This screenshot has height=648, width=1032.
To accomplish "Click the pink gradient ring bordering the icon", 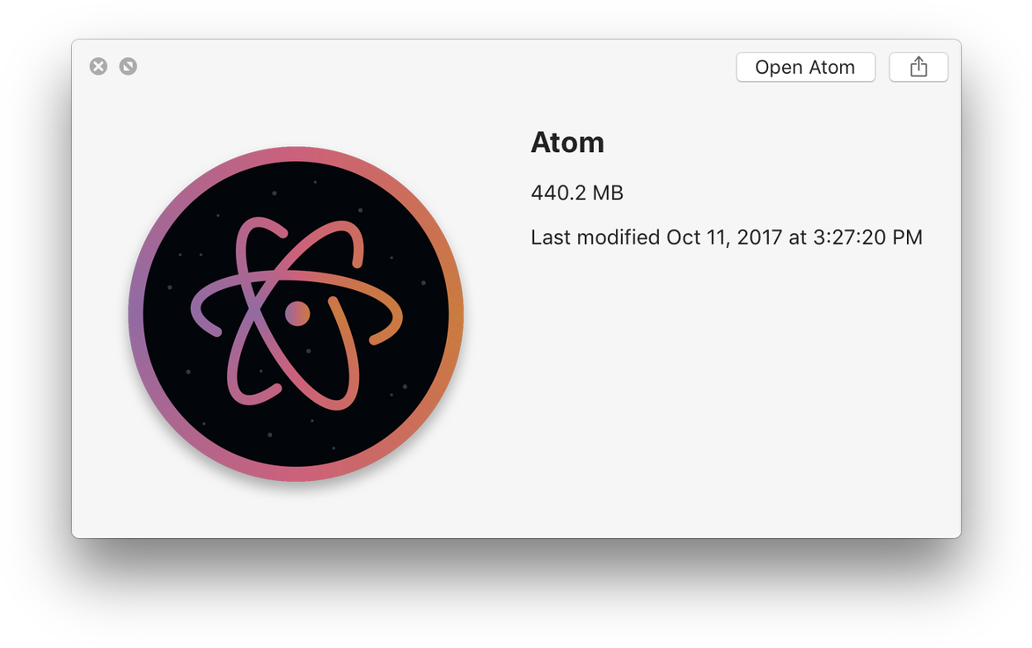I will [296, 153].
